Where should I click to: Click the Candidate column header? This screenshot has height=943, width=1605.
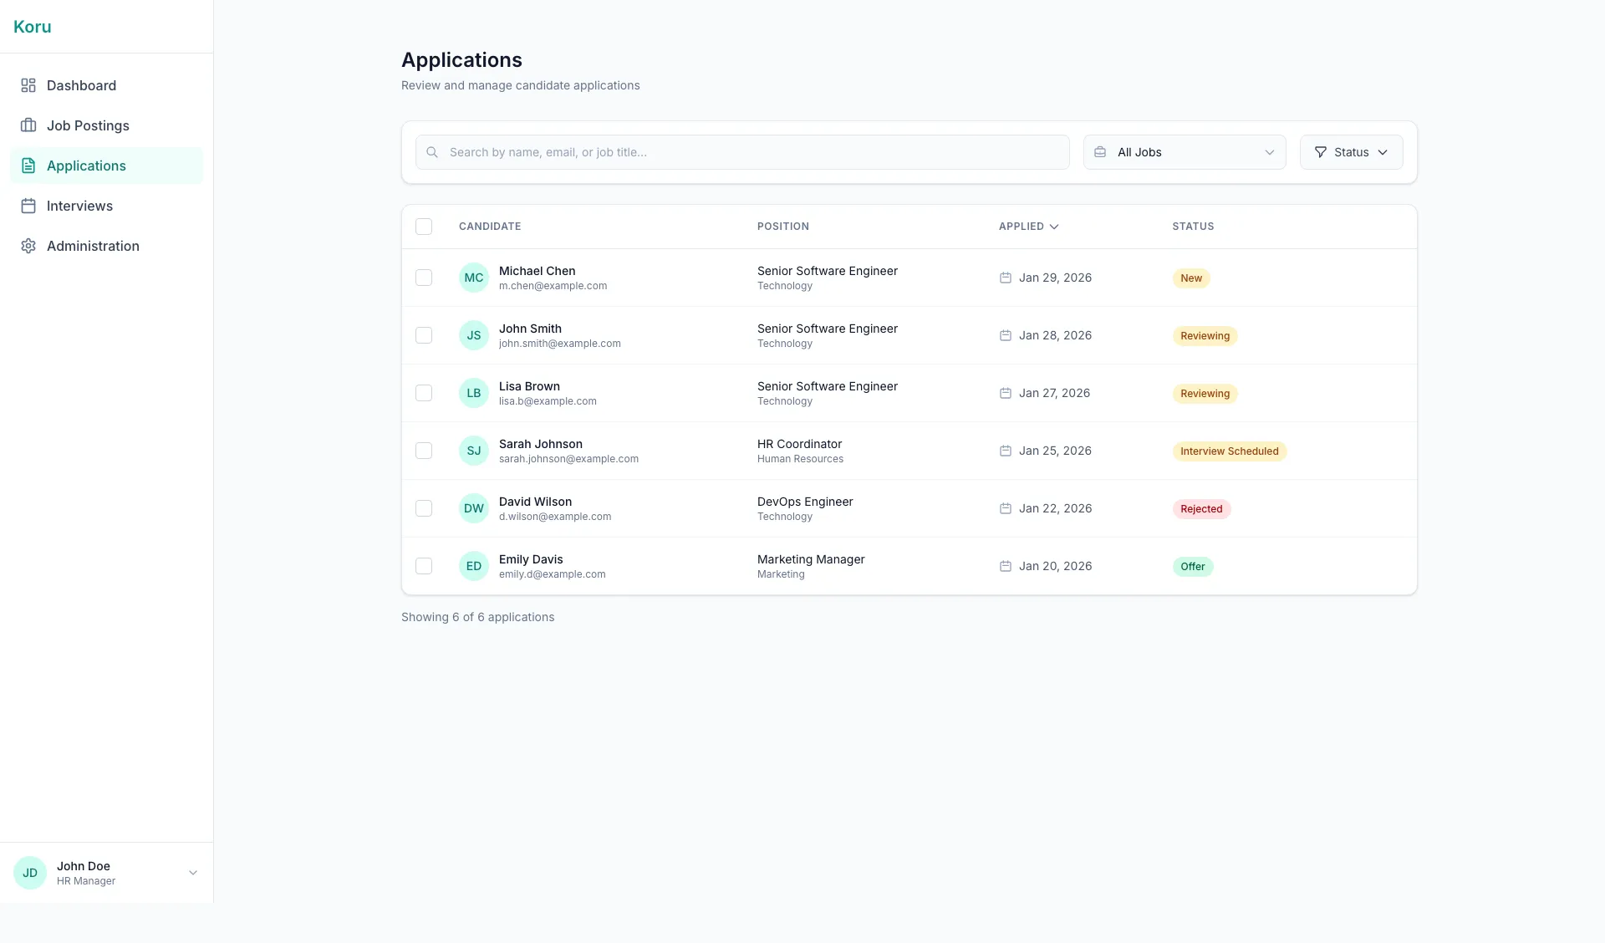(490, 227)
